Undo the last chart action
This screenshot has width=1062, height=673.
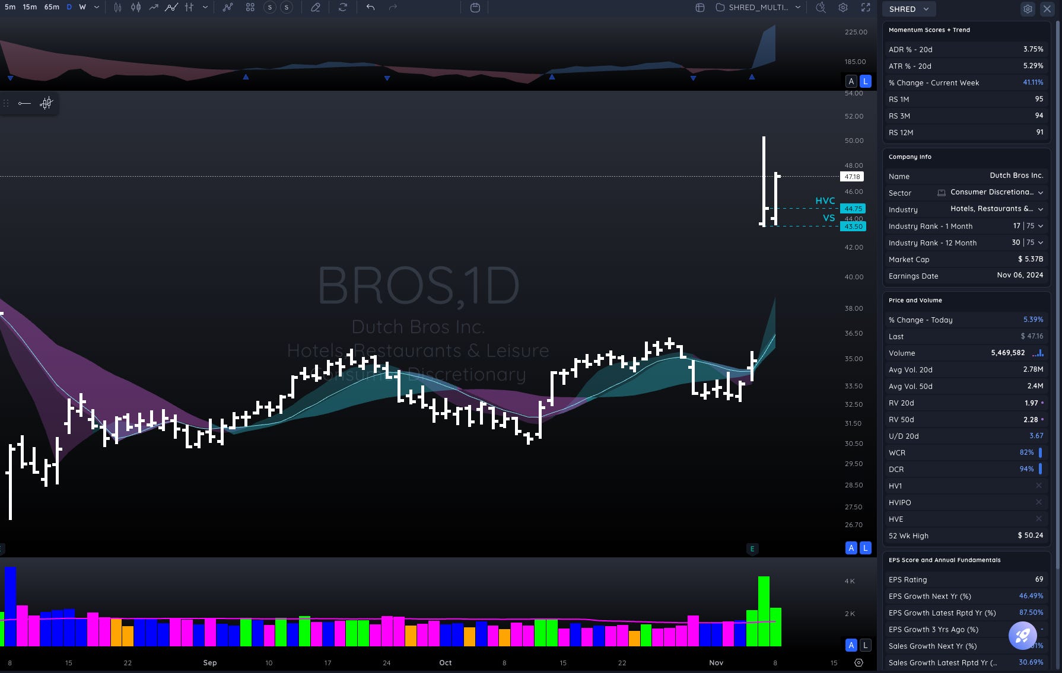click(x=370, y=7)
